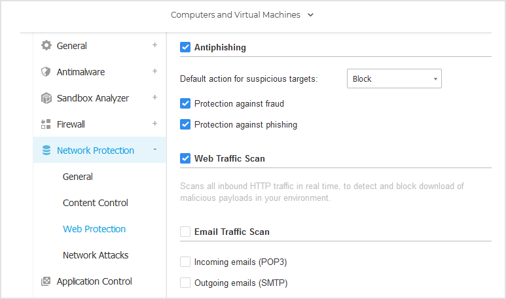Image resolution: width=506 pixels, height=299 pixels.
Task: Enable Email Traffic Scan checkbox
Action: [x=185, y=232]
